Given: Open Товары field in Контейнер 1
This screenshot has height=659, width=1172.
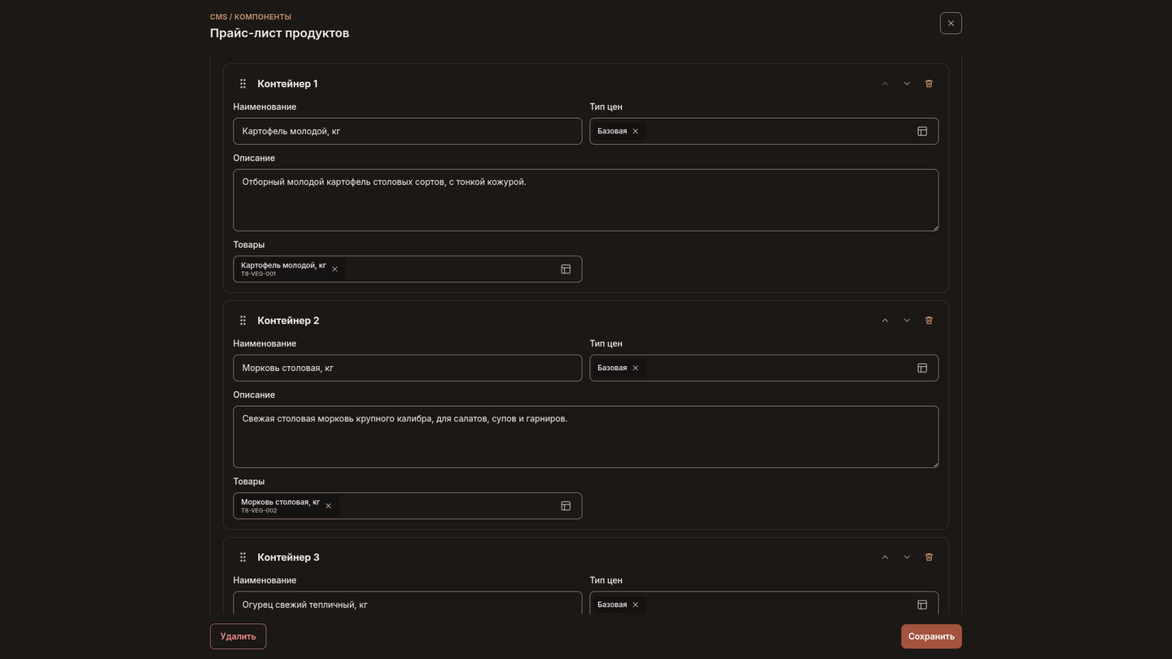Looking at the screenshot, I should click(x=407, y=269).
